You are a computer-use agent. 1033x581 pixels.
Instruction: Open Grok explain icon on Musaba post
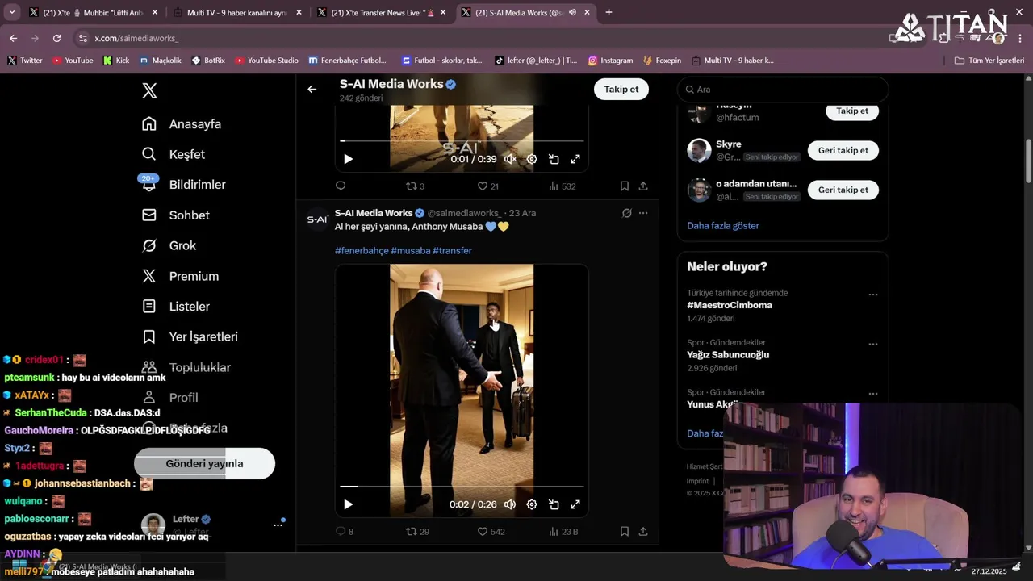click(x=626, y=213)
